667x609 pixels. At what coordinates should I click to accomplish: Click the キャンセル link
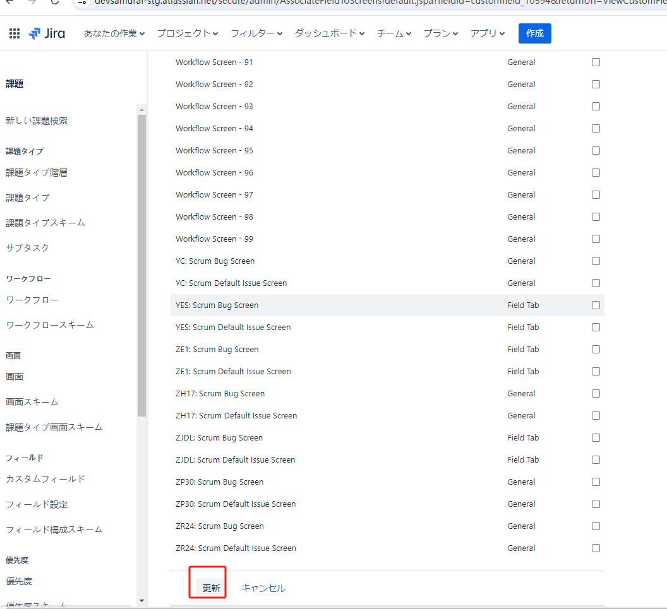[x=263, y=588]
